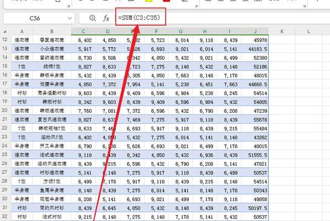
Task: Click cell 6,936 in column H row 25
Action: [x=205, y=155]
